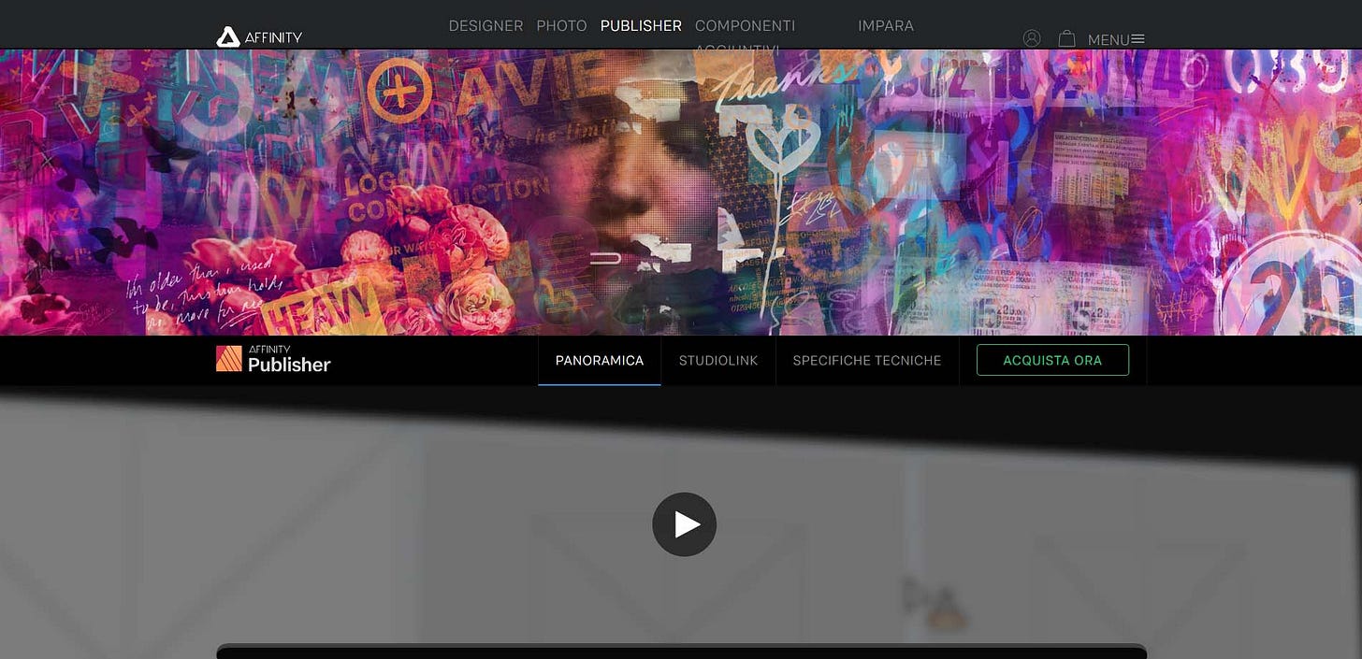The height and width of the screenshot is (659, 1362).
Task: Click the colorful collage hero banner
Action: pos(681,193)
